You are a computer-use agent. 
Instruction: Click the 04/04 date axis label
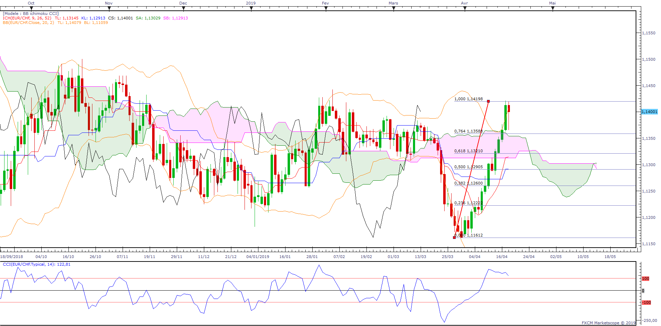tap(474, 257)
